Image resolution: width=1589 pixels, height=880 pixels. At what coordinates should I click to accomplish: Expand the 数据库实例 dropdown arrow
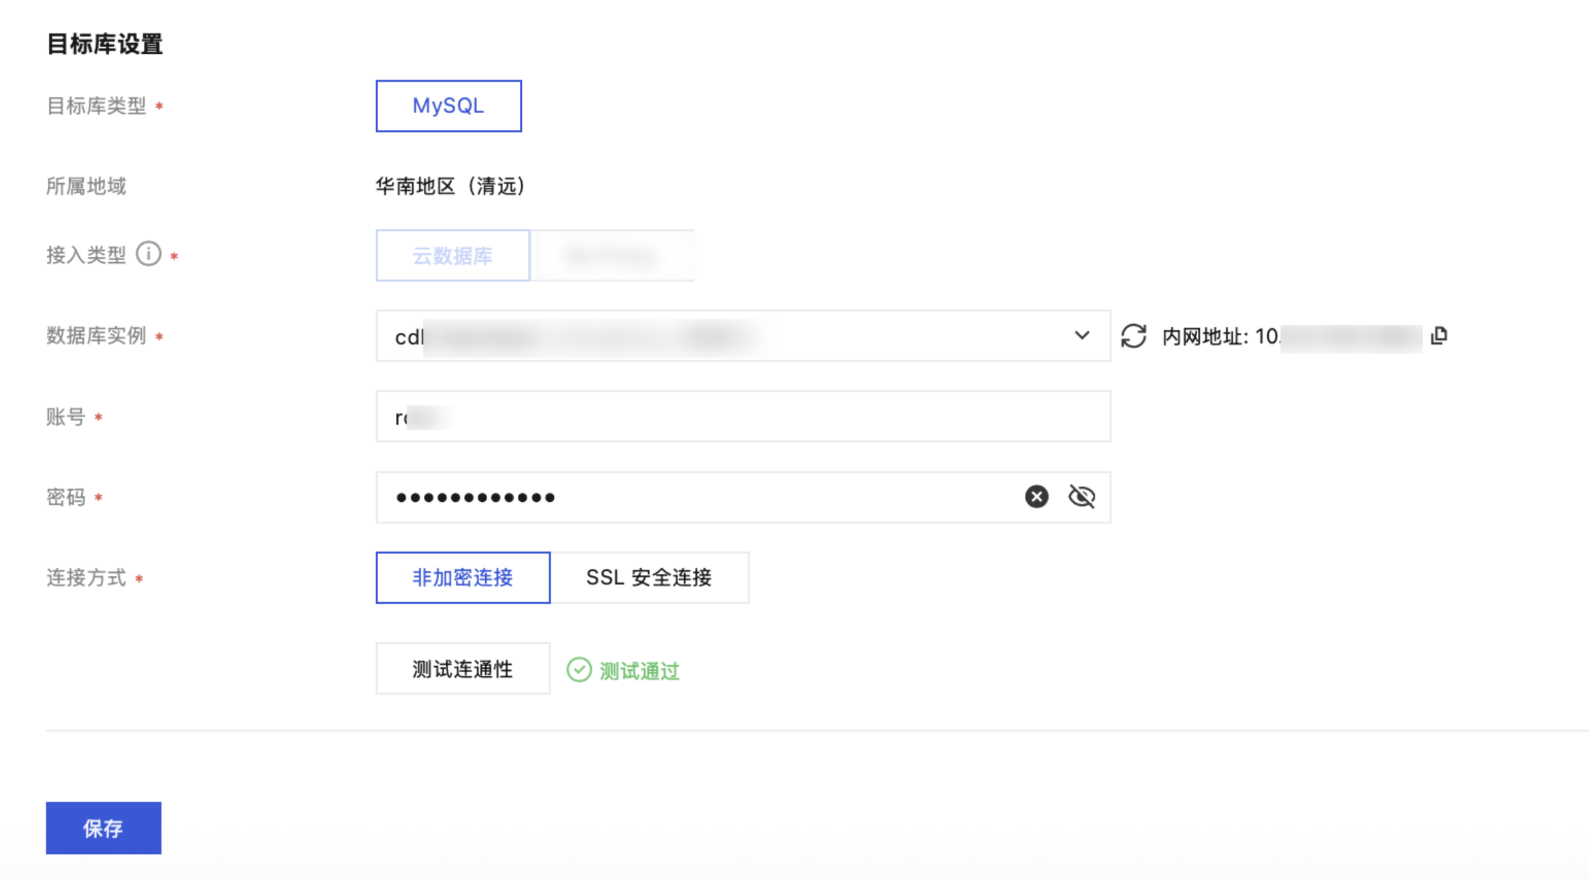point(1081,336)
